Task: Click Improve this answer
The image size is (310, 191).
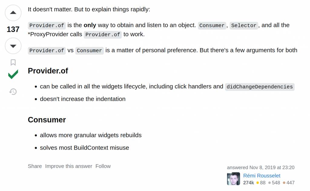Action: 69,166
